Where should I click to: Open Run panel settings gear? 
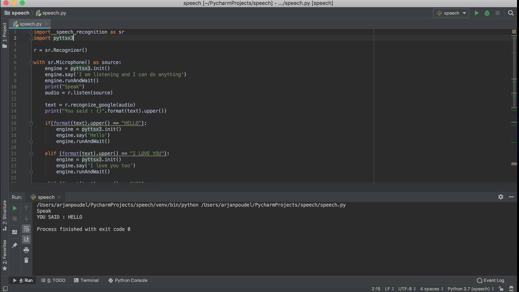pyautogui.click(x=501, y=197)
